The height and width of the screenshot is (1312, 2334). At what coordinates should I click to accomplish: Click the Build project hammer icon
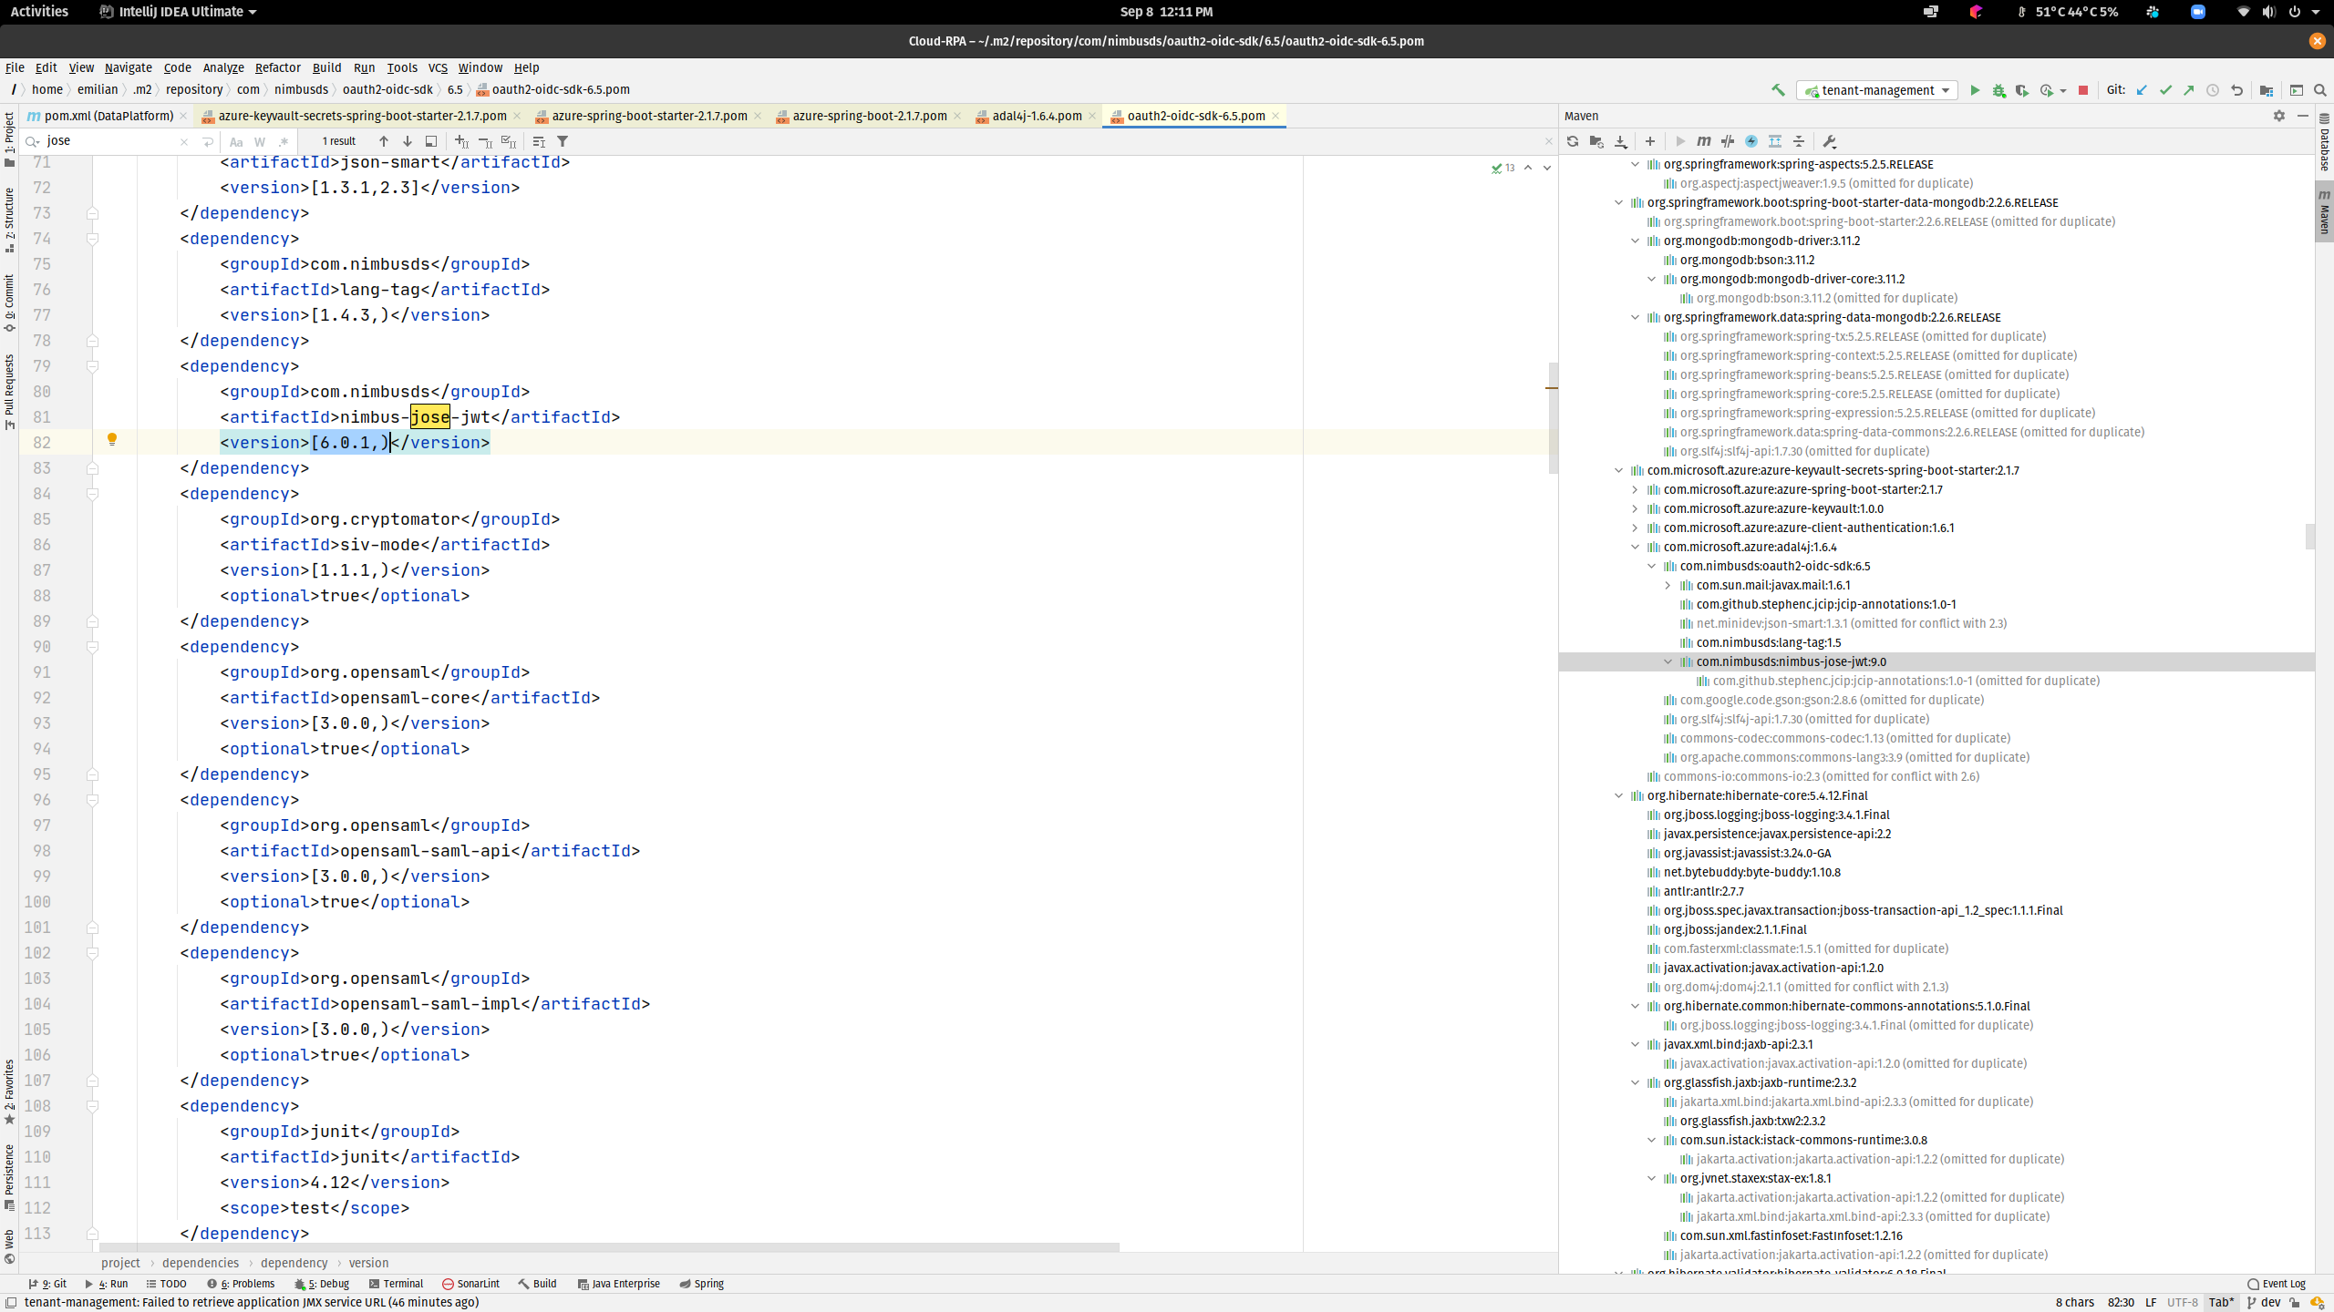(1778, 90)
